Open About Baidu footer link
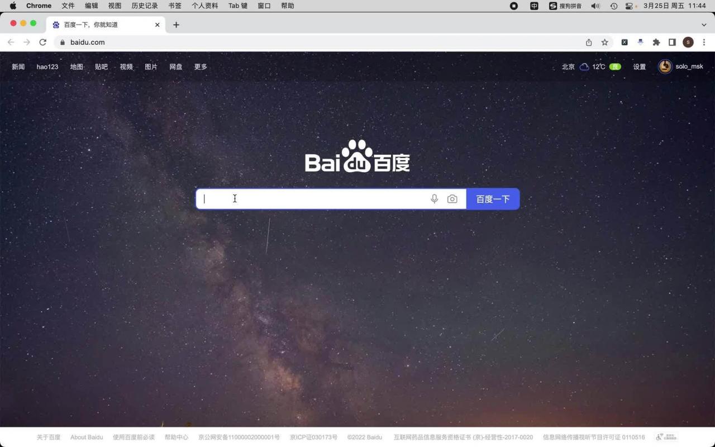The image size is (715, 447). pyautogui.click(x=87, y=437)
